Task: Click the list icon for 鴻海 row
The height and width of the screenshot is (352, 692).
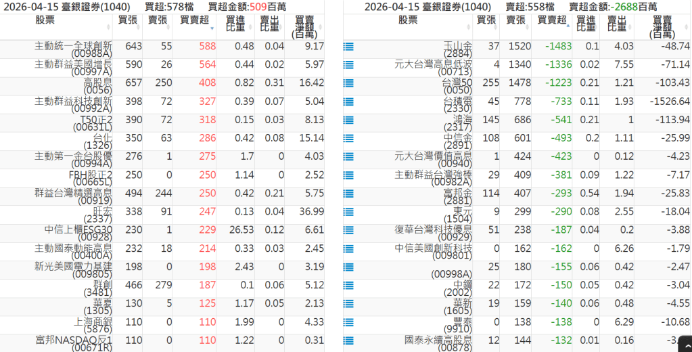Action: [x=348, y=120]
